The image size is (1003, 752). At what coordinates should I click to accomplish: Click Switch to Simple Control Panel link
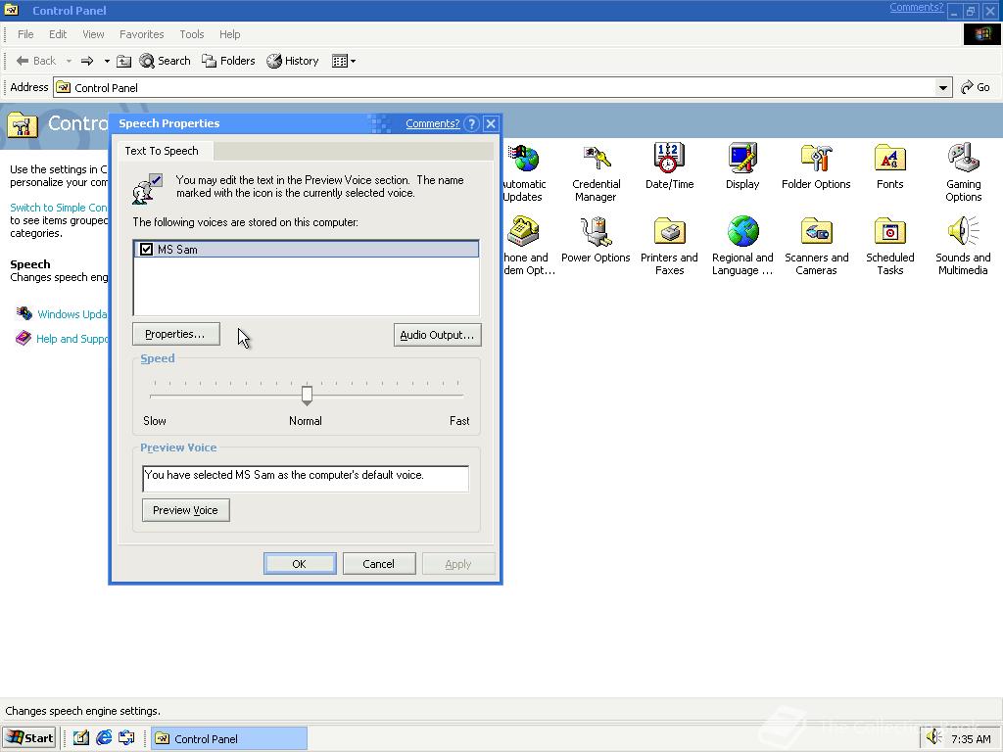pyautogui.click(x=58, y=208)
